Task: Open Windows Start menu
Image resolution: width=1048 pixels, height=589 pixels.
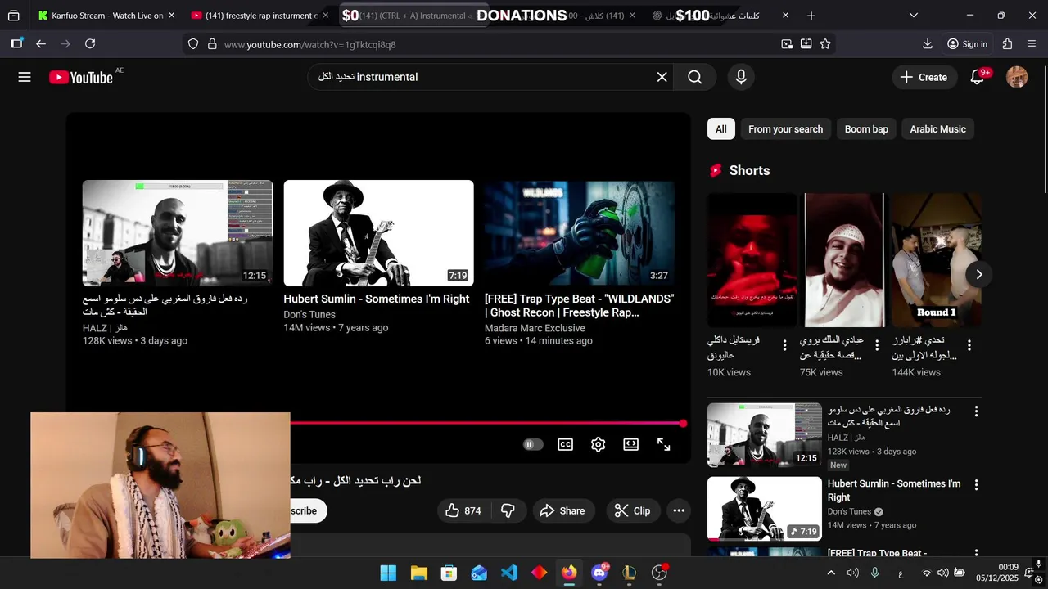Action: (389, 573)
